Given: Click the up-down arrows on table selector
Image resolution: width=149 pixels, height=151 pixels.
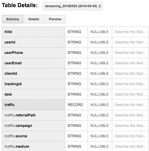Looking at the screenshot, I should click(x=100, y=6).
